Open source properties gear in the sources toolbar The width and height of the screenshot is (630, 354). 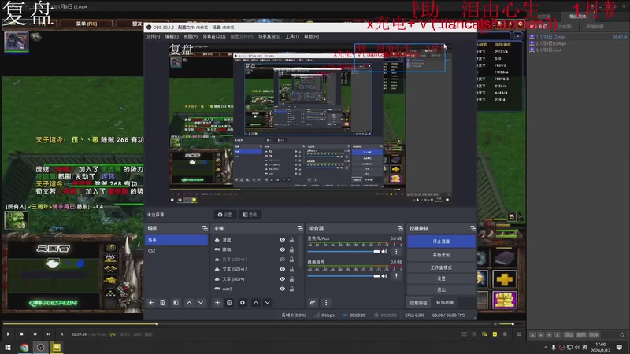243,303
